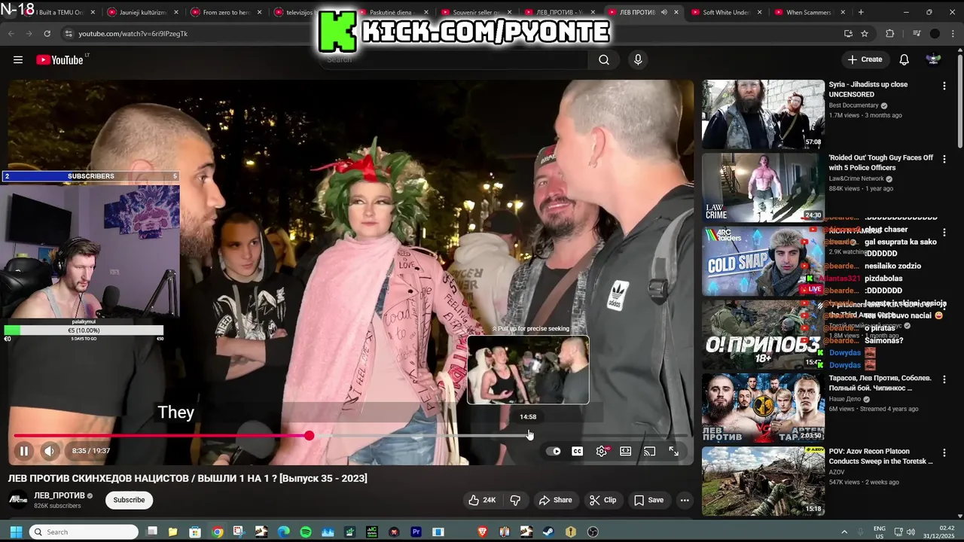
Task: Switch to the Souvenir seller tab
Action: (477, 12)
